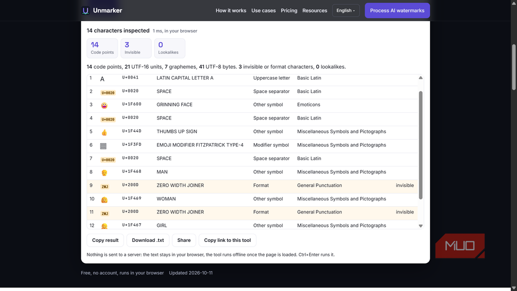This screenshot has width=517, height=291.
Task: Select EMOJI MODIFIER FITZPATRICK TYPE-4 text
Action: [x=200, y=145]
